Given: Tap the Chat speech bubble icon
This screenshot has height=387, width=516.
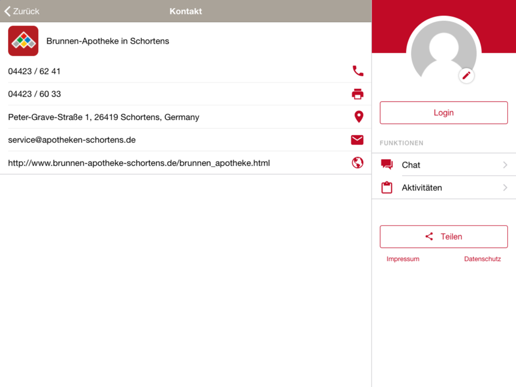Looking at the screenshot, I should [386, 164].
